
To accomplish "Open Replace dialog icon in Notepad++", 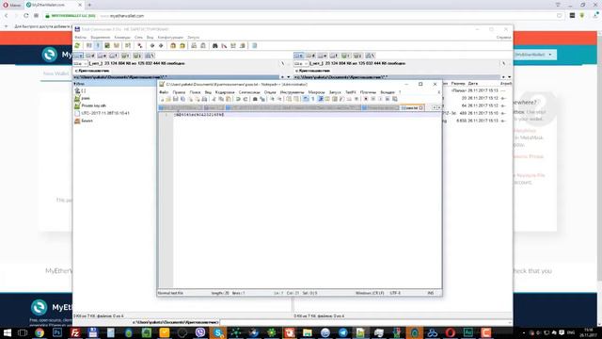I will 262,99.
